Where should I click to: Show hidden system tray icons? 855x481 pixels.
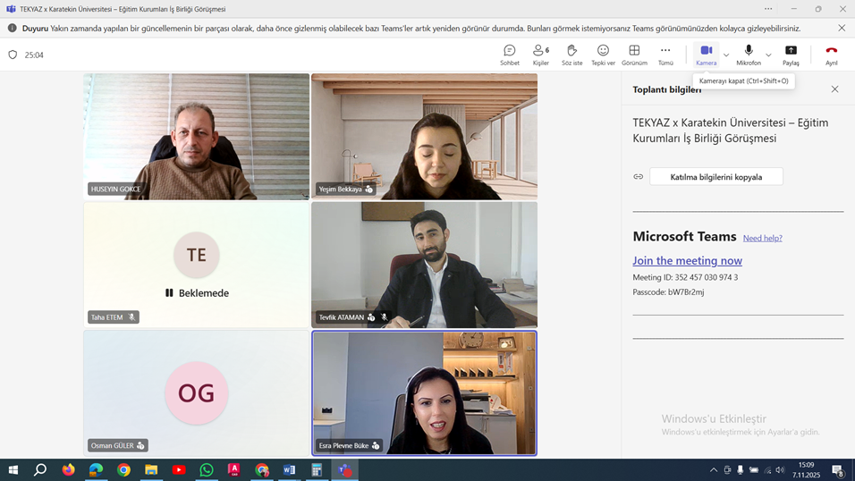(714, 470)
